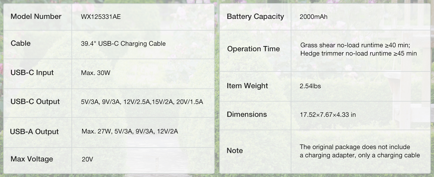Image resolution: width=434 pixels, height=177 pixels.
Task: Click the Operation Time label
Action: pos(253,49)
